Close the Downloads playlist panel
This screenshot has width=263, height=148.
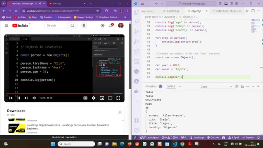(120, 112)
